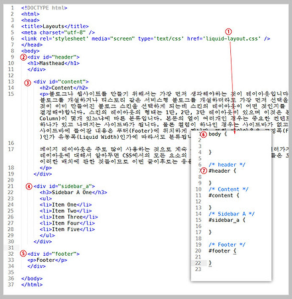Select the closing </html> tag

[x=32, y=284]
